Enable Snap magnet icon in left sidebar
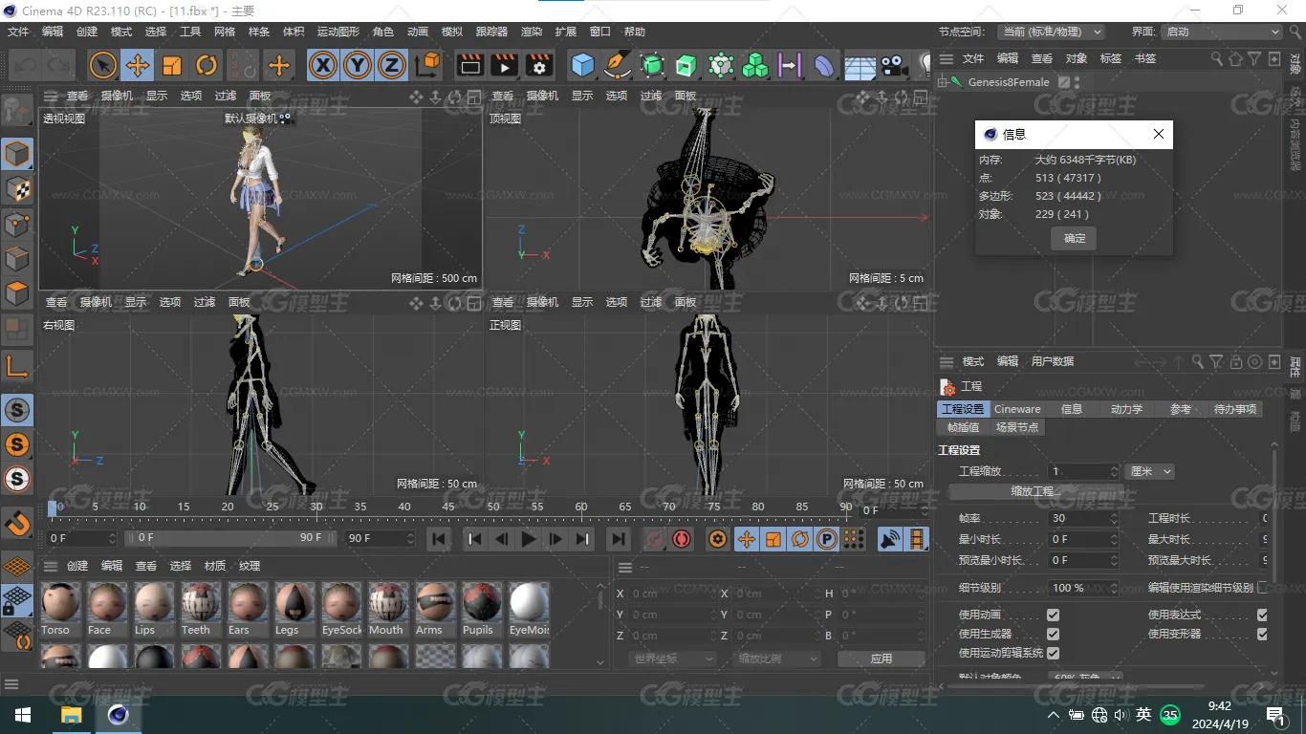 17,524
